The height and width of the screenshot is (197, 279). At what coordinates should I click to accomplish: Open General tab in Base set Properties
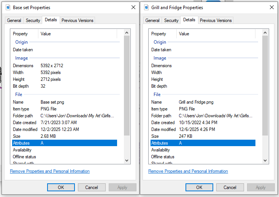(14, 20)
